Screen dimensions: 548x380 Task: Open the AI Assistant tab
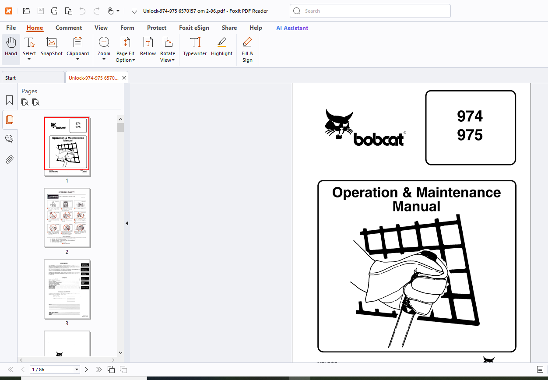click(x=292, y=28)
